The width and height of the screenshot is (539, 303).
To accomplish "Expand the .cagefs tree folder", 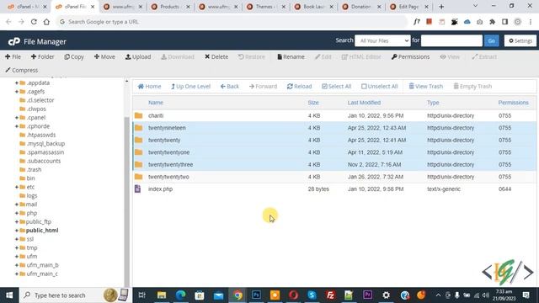I will coord(17,92).
